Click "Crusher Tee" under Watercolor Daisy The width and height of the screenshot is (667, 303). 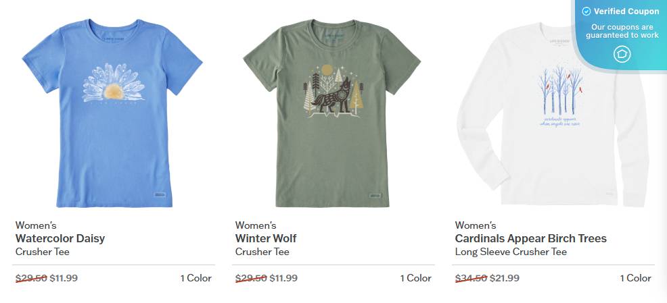pos(43,252)
